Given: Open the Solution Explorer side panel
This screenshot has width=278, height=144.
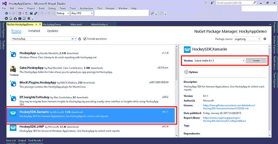Looking at the screenshot, I should tap(274, 44).
